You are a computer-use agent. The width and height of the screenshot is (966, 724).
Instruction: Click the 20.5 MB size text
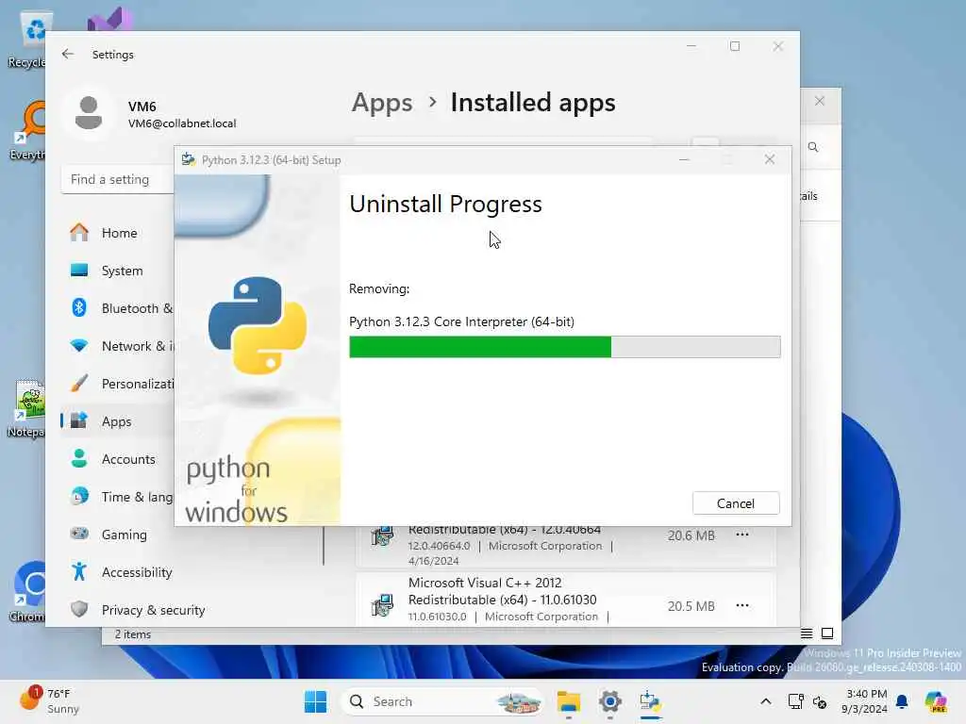(691, 606)
